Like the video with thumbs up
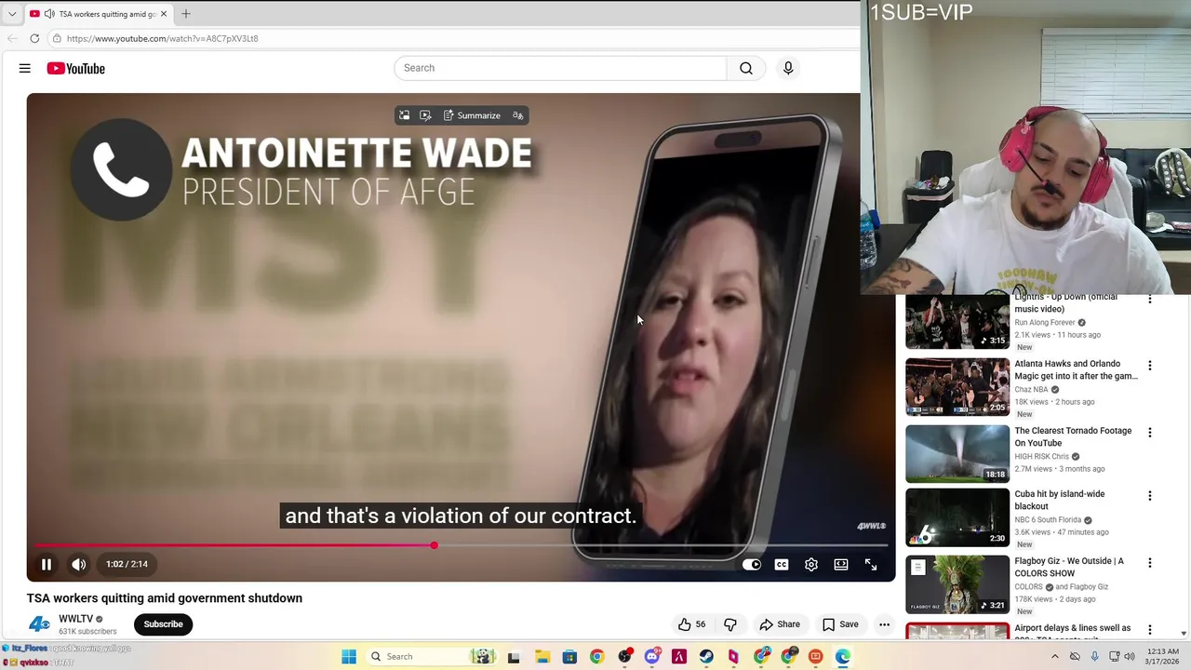This screenshot has height=670, width=1191. (x=691, y=624)
